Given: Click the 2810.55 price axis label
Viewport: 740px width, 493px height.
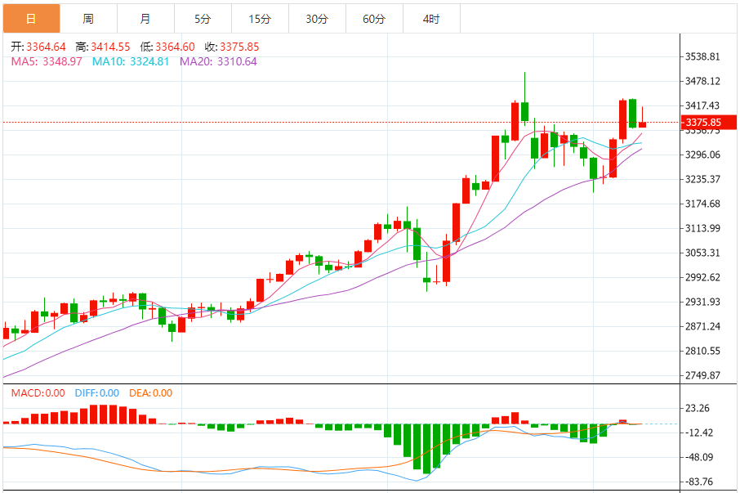Looking at the screenshot, I should coord(702,352).
